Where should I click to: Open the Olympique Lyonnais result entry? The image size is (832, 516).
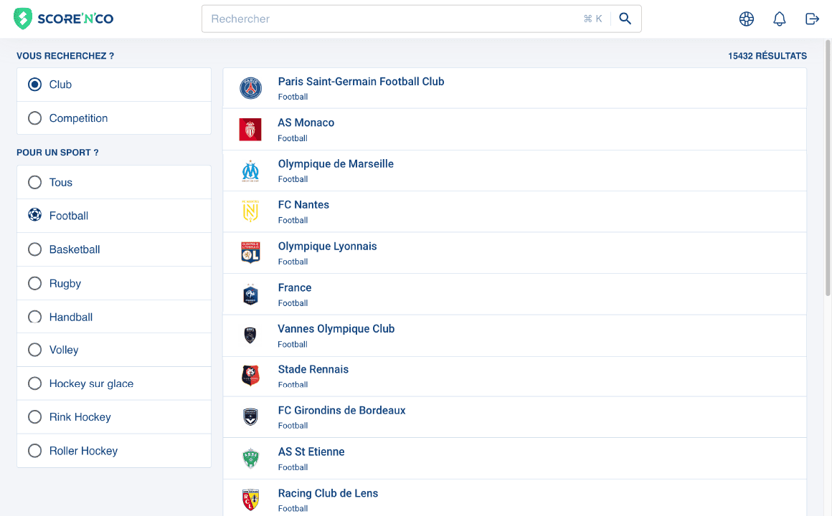coord(327,246)
